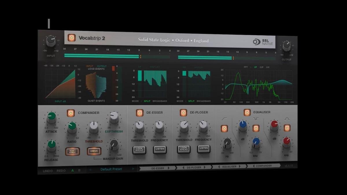The height and width of the screenshot is (195, 347).
Task: Enable De-Ploser LISTEN
Action: pyautogui.click(x=204, y=149)
